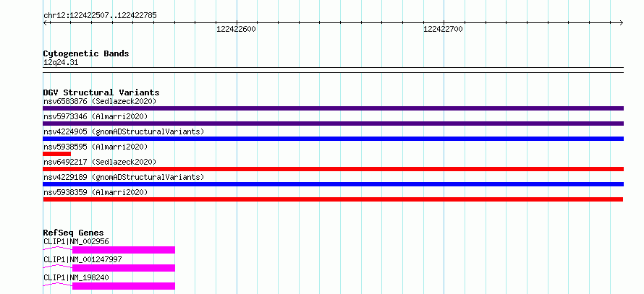This screenshot has width=644, height=294.
Task: Select the purple bar under nsv5973346
Action: pos(333,124)
